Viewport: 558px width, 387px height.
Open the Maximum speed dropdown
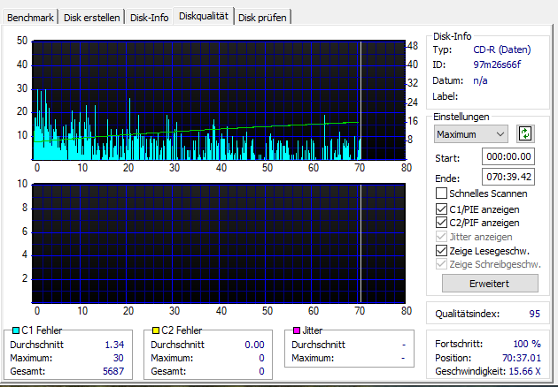[471, 134]
